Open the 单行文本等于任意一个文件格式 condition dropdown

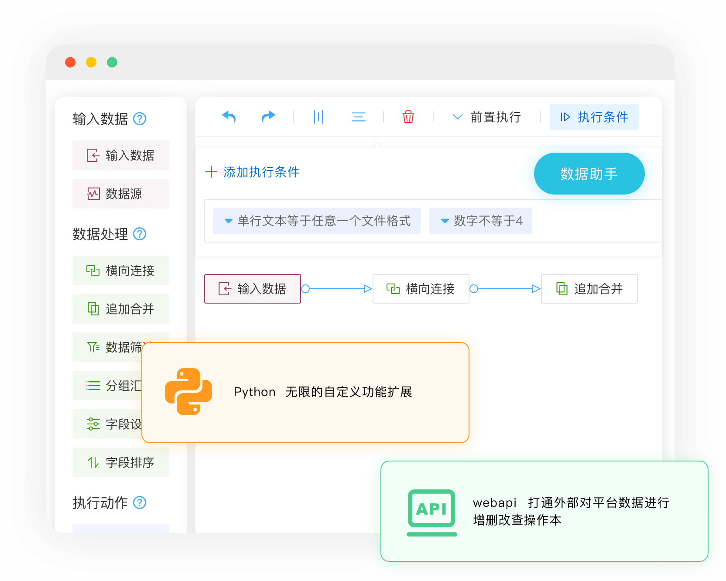coord(316,221)
